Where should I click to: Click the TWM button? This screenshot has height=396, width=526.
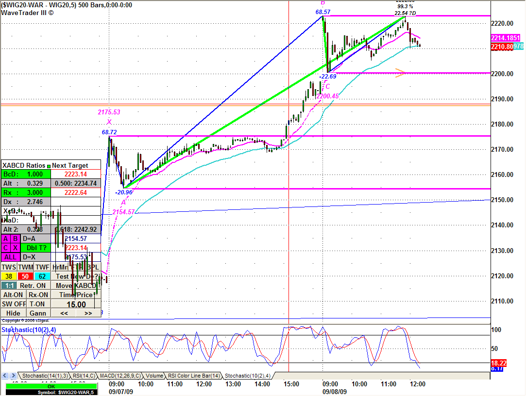click(x=25, y=267)
